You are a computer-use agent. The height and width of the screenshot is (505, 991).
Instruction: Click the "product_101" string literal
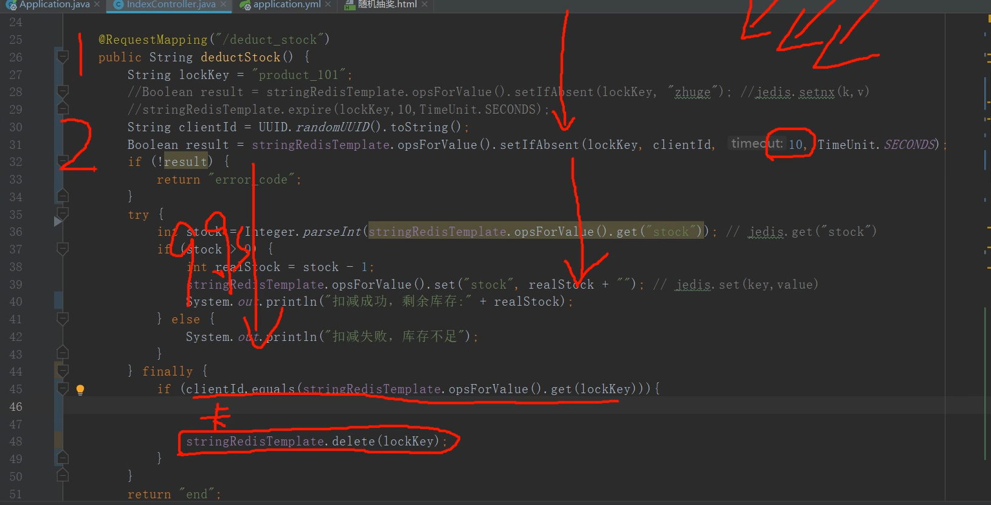coord(299,75)
